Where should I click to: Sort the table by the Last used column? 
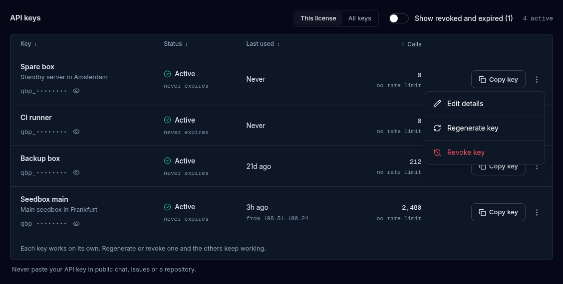(263, 44)
